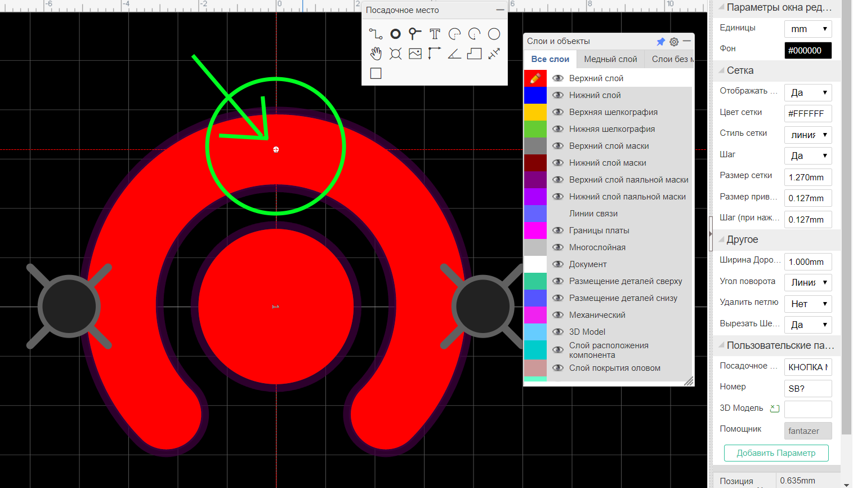
Task: Switch to the Медный слой tab
Action: point(610,59)
